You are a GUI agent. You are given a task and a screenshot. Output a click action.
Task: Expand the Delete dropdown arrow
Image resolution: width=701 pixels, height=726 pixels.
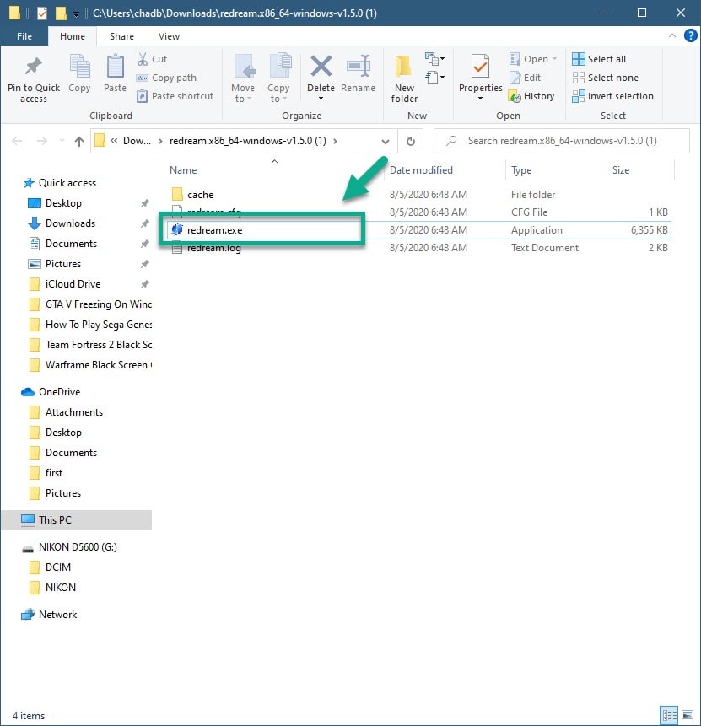(321, 98)
